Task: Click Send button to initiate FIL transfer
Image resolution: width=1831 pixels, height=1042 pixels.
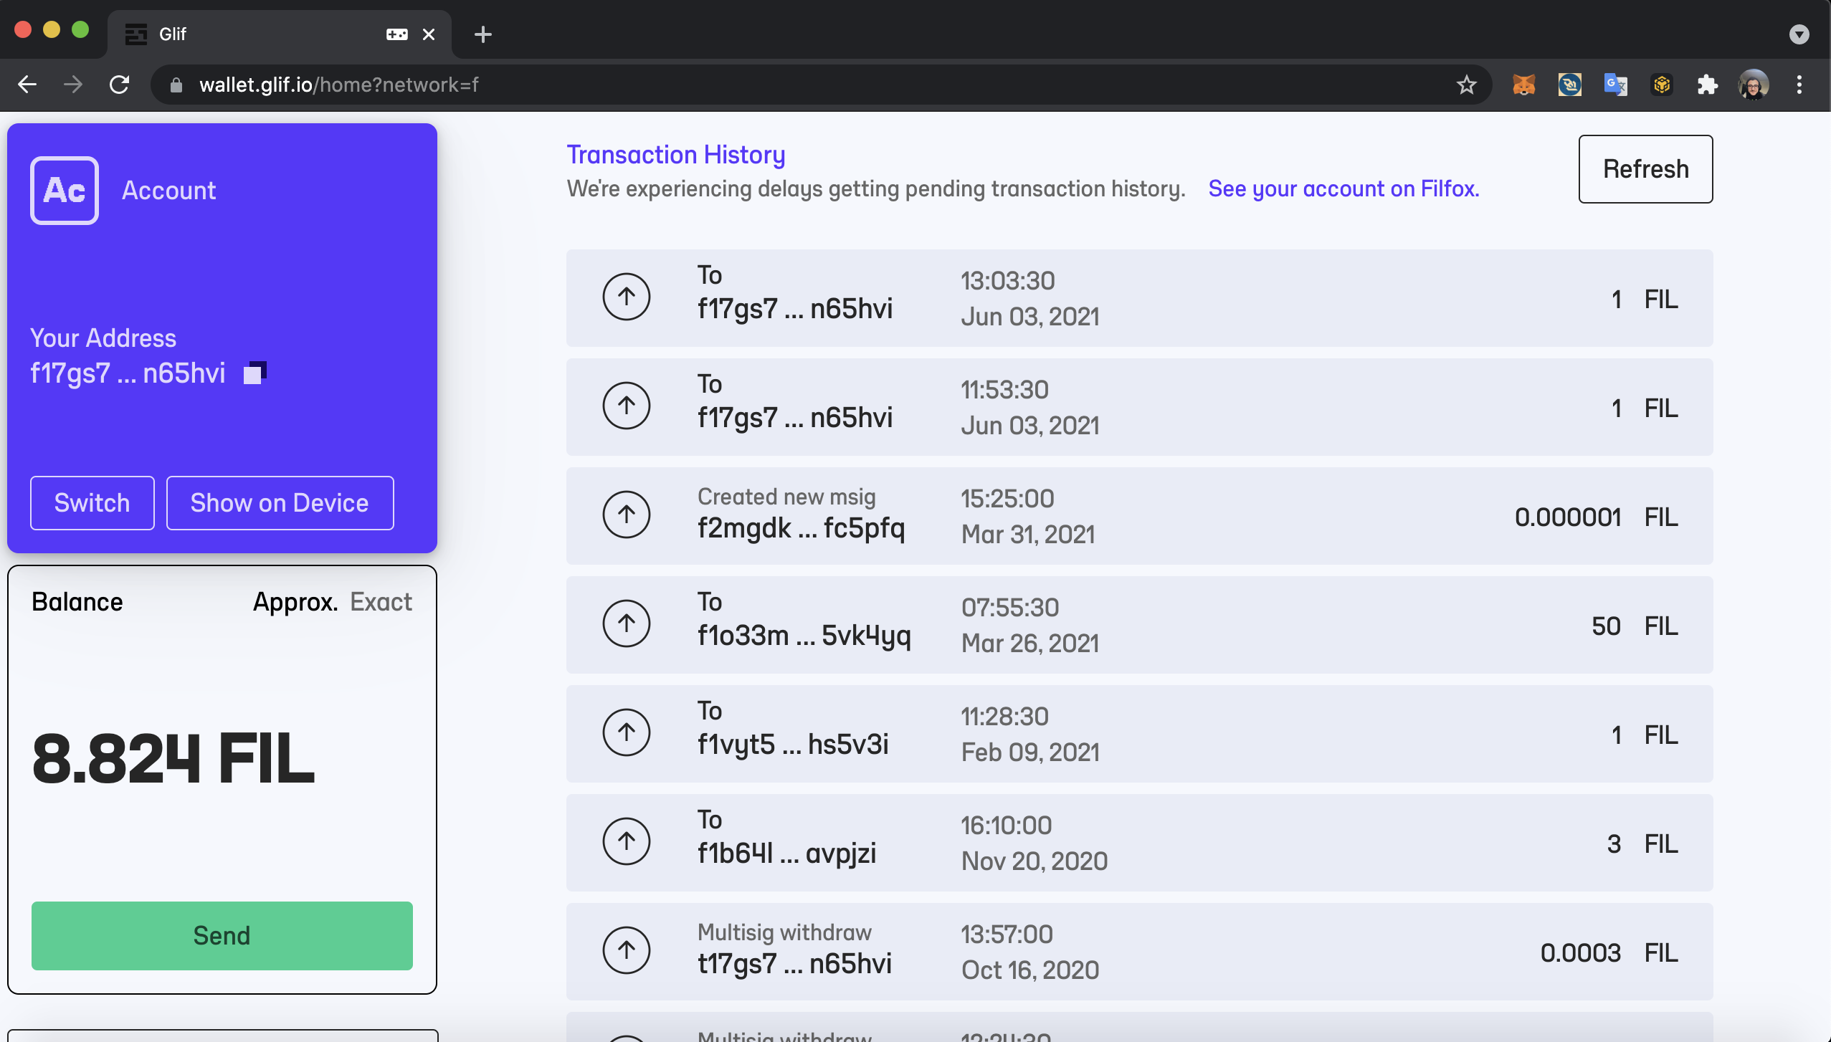Action: (x=222, y=935)
